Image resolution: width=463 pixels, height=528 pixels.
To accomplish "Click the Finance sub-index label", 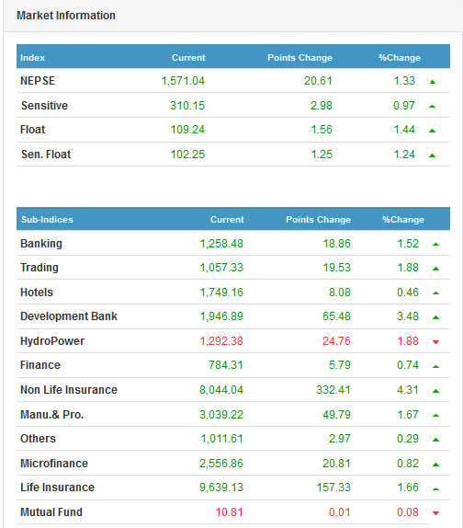I will 40,365.
